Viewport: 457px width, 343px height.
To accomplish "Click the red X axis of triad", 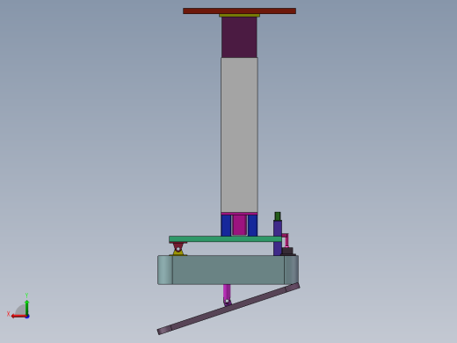I will (x=18, y=316).
